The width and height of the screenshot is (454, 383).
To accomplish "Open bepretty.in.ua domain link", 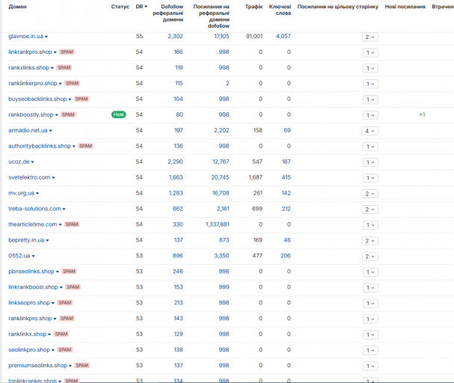I will click(26, 240).
